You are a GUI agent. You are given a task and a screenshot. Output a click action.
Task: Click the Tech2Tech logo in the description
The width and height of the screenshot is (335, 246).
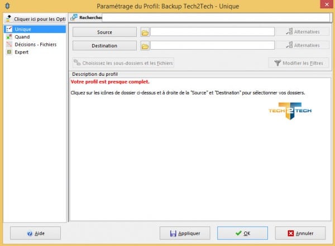tap(289, 110)
